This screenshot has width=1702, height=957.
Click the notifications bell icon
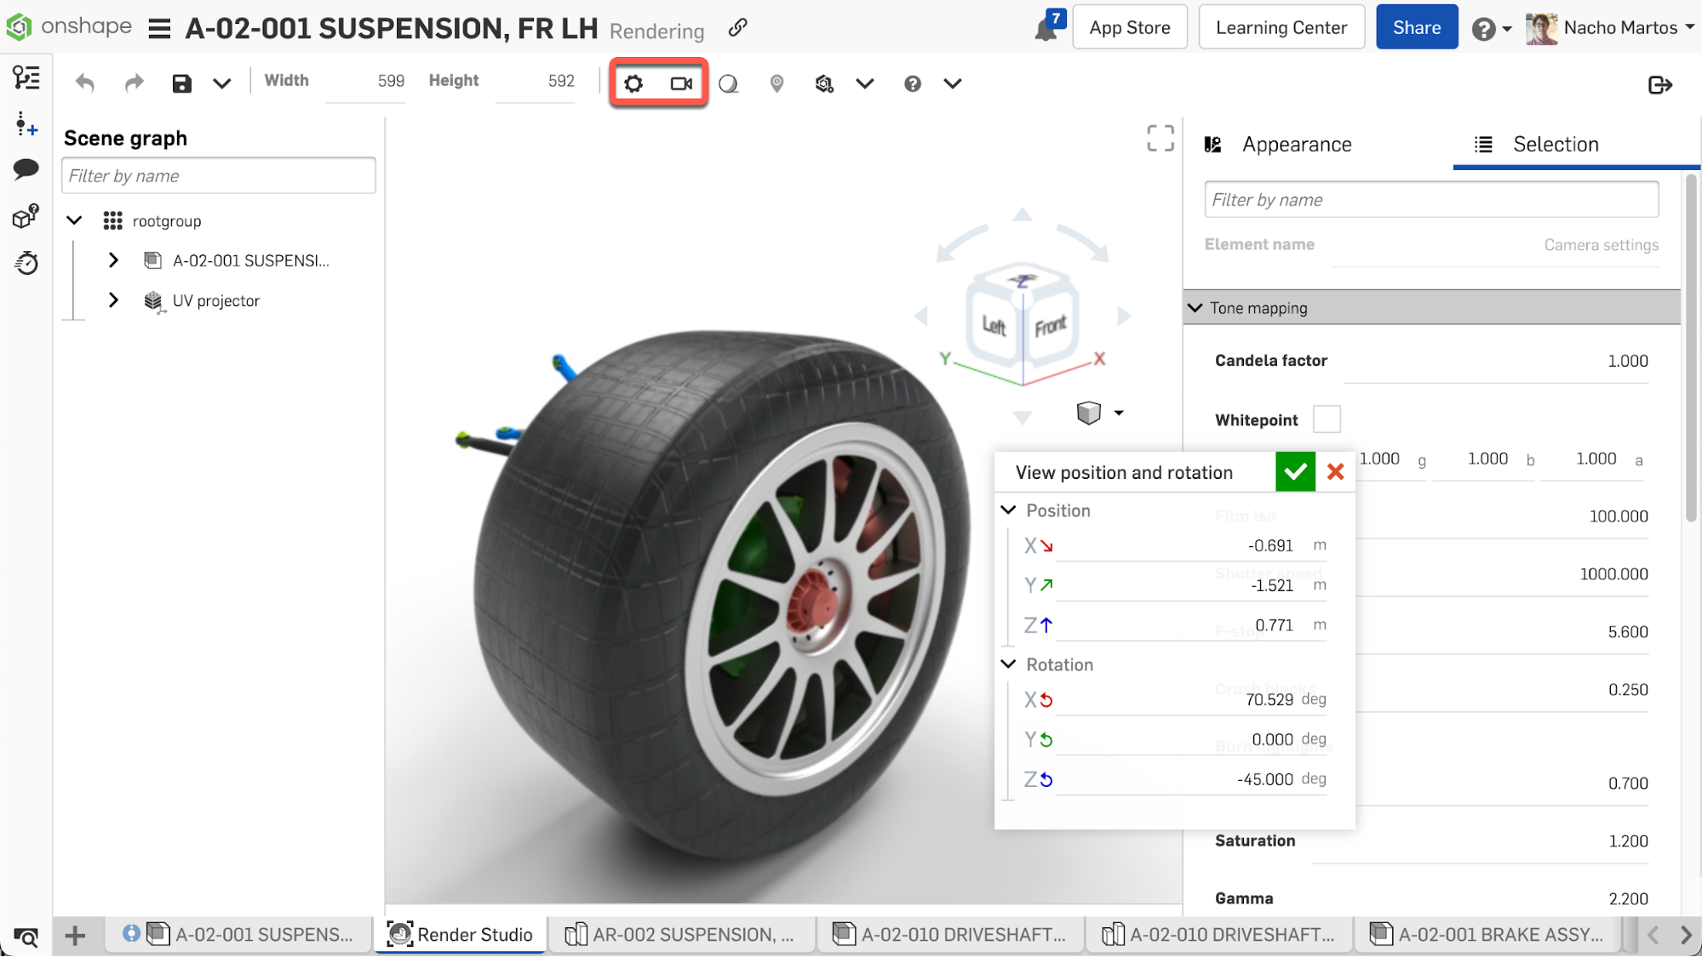[1045, 28]
